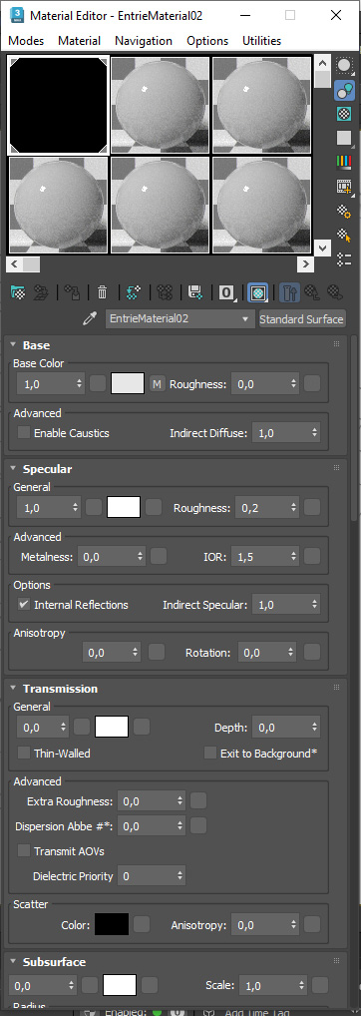Open the Material menu
The height and width of the screenshot is (1016, 361).
(79, 41)
